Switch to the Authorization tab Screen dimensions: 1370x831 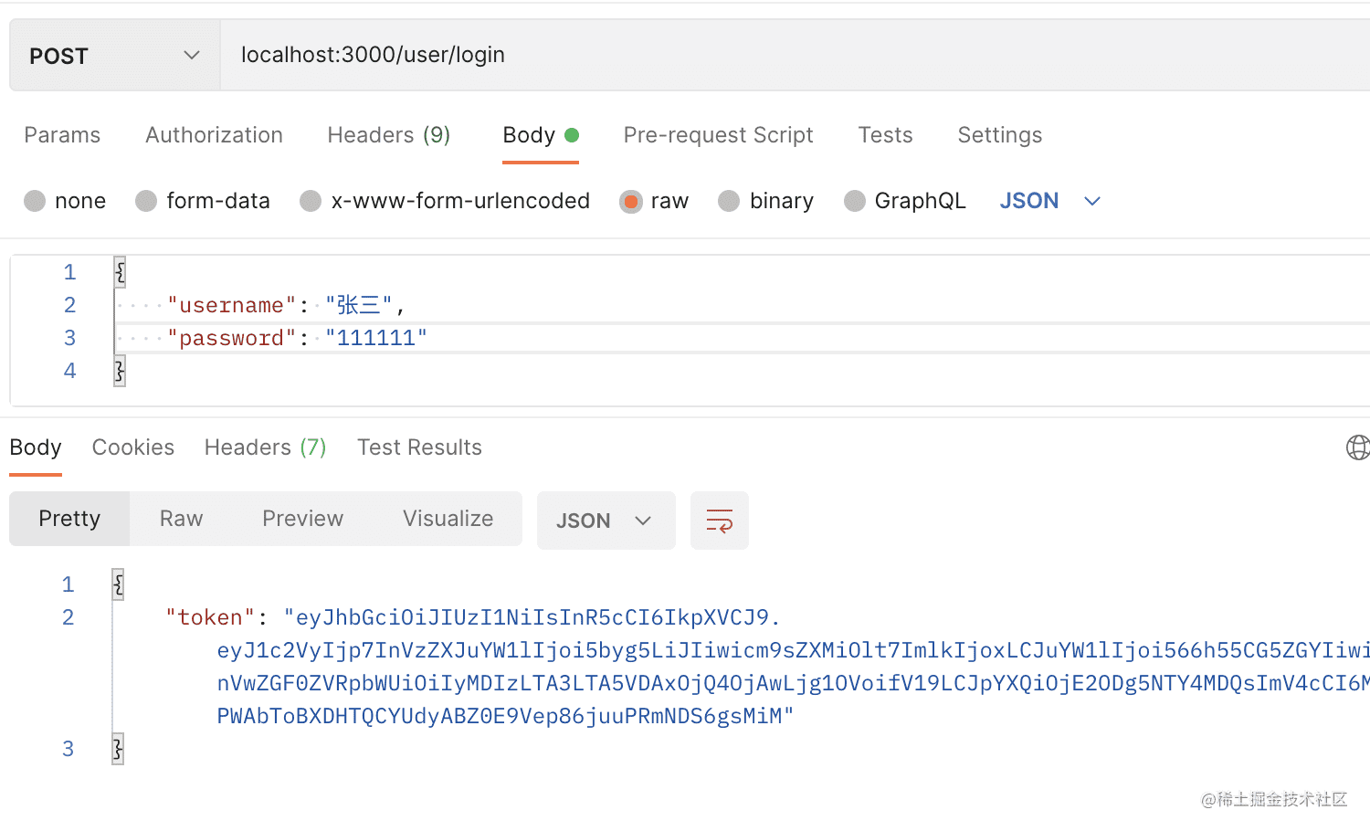click(x=214, y=135)
